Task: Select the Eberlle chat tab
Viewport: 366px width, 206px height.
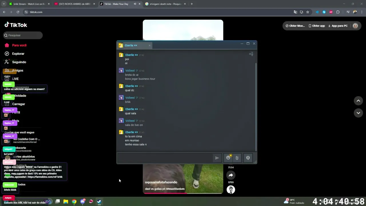Action: coord(134,45)
